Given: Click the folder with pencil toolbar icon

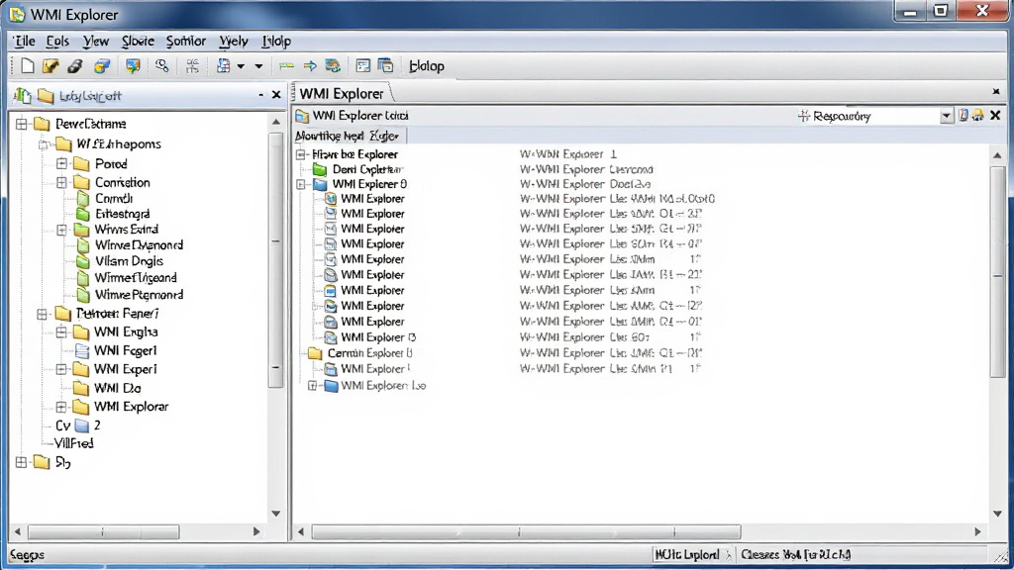Looking at the screenshot, I should click(x=51, y=66).
